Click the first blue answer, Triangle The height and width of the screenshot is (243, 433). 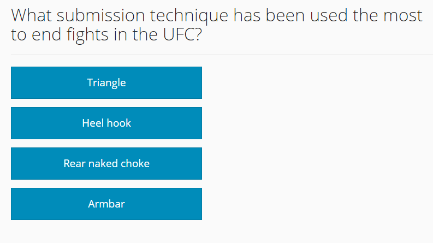(106, 82)
